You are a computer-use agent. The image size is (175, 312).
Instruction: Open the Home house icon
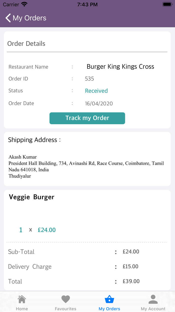22,299
